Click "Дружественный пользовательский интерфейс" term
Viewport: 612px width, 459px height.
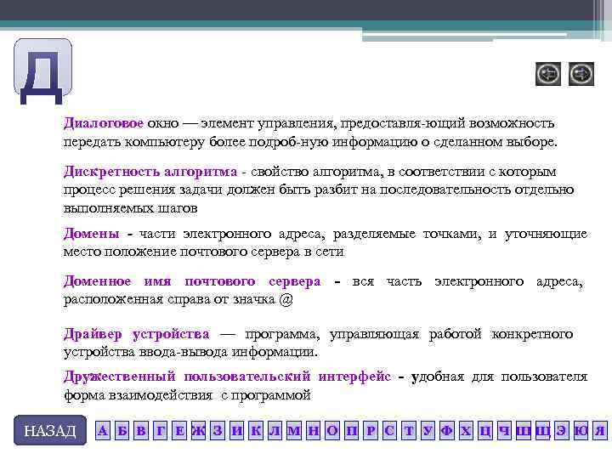[x=227, y=377]
